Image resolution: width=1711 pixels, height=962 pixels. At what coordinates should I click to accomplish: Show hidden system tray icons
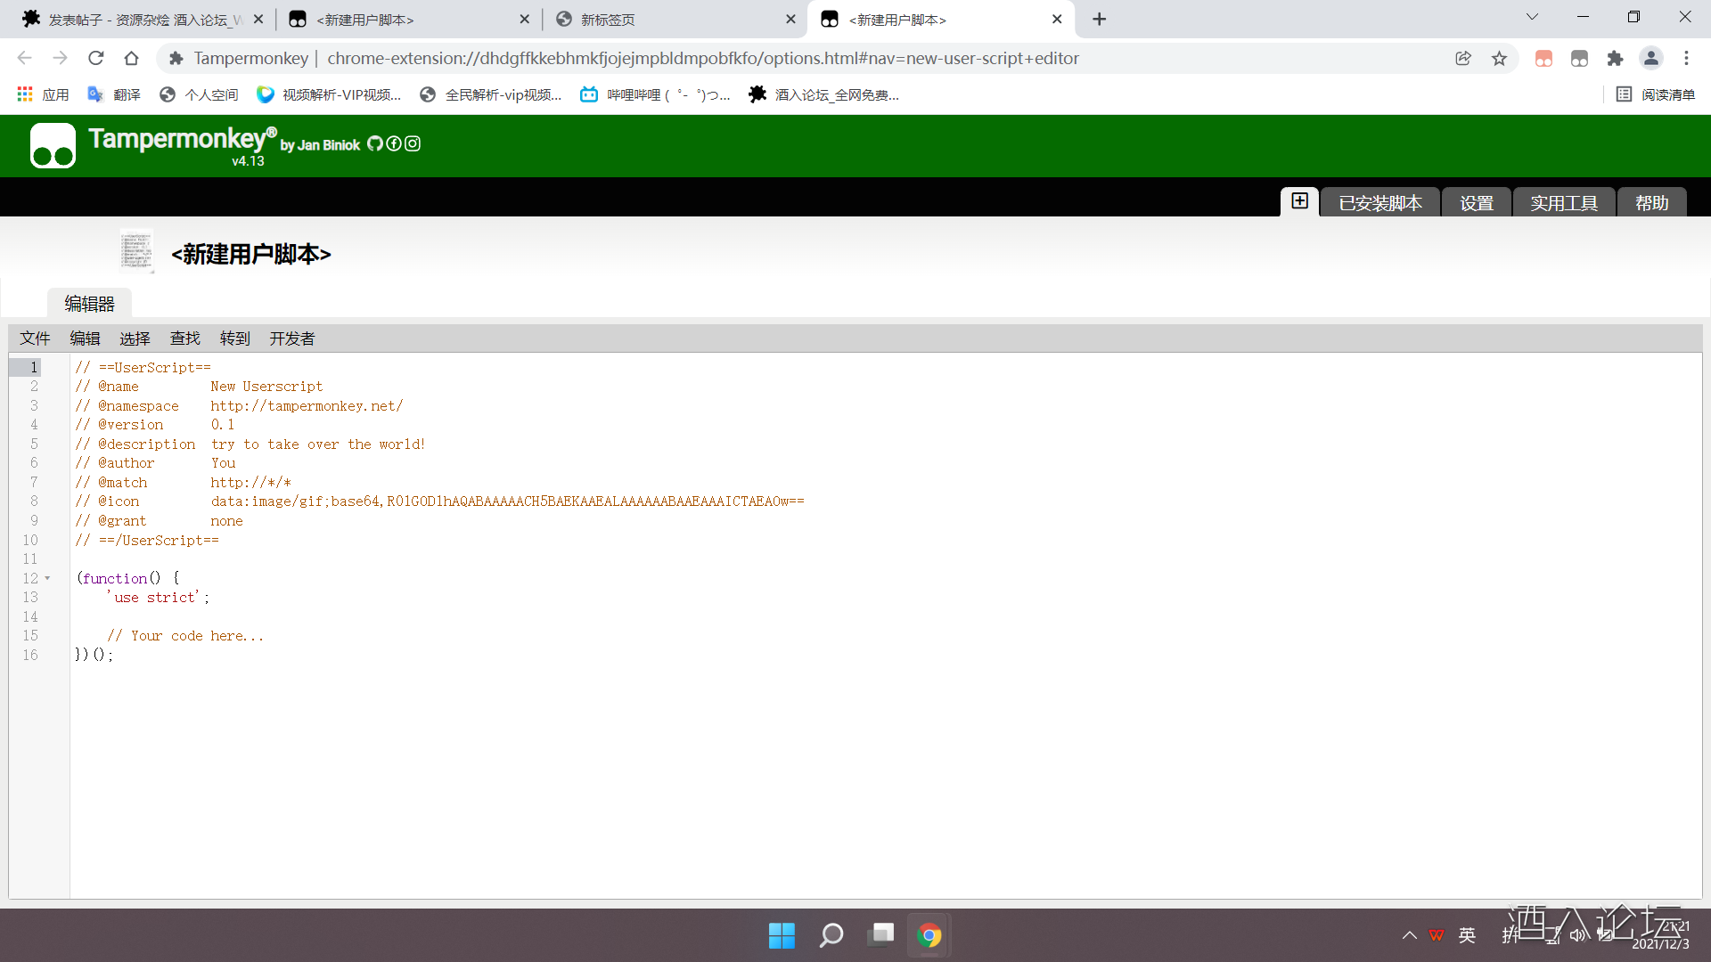[1409, 935]
